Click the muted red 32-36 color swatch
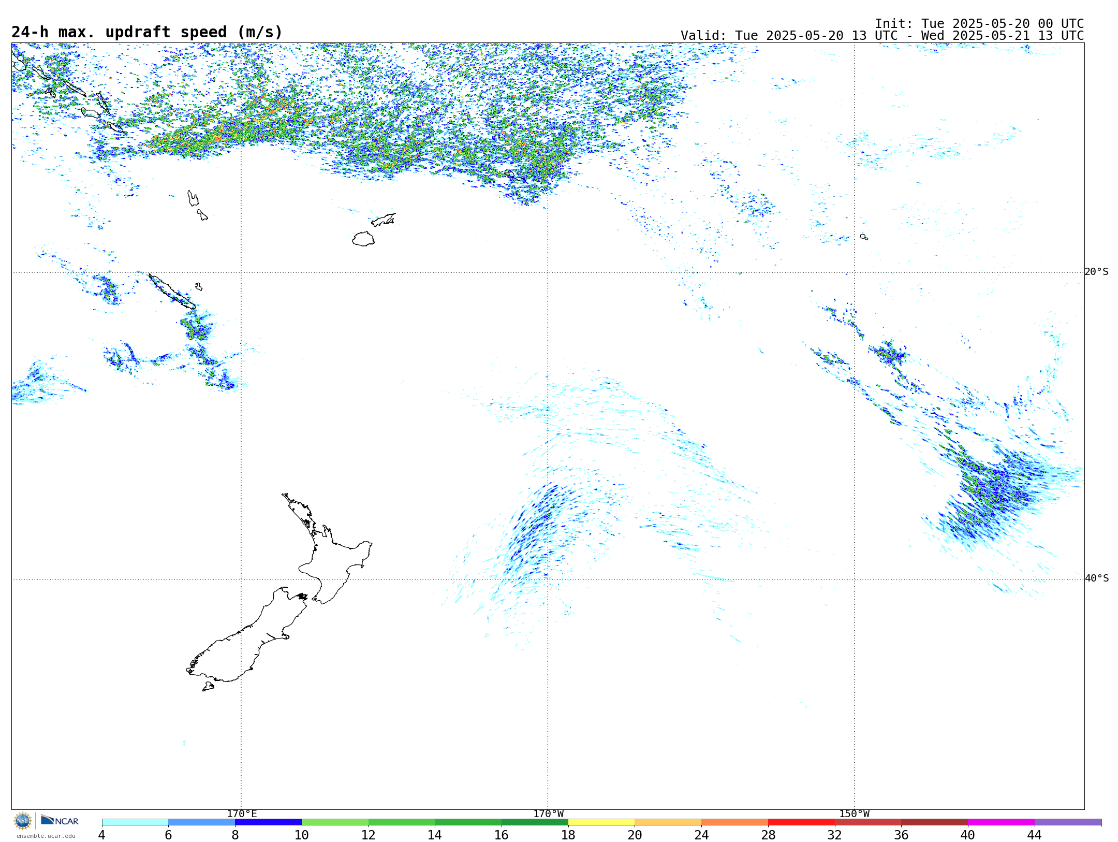 868,822
